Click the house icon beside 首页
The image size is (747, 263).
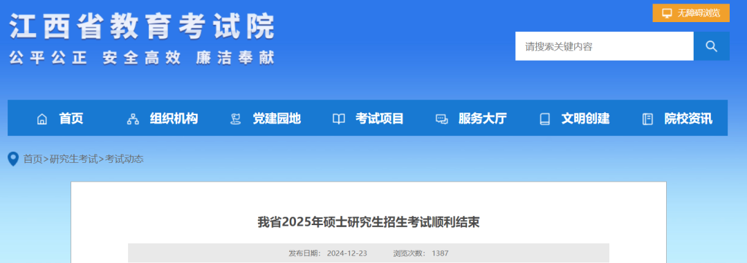[42, 119]
